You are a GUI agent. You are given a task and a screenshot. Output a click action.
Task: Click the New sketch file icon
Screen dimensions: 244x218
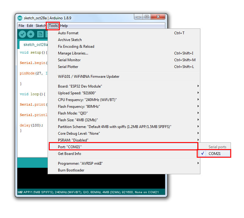click(40, 34)
